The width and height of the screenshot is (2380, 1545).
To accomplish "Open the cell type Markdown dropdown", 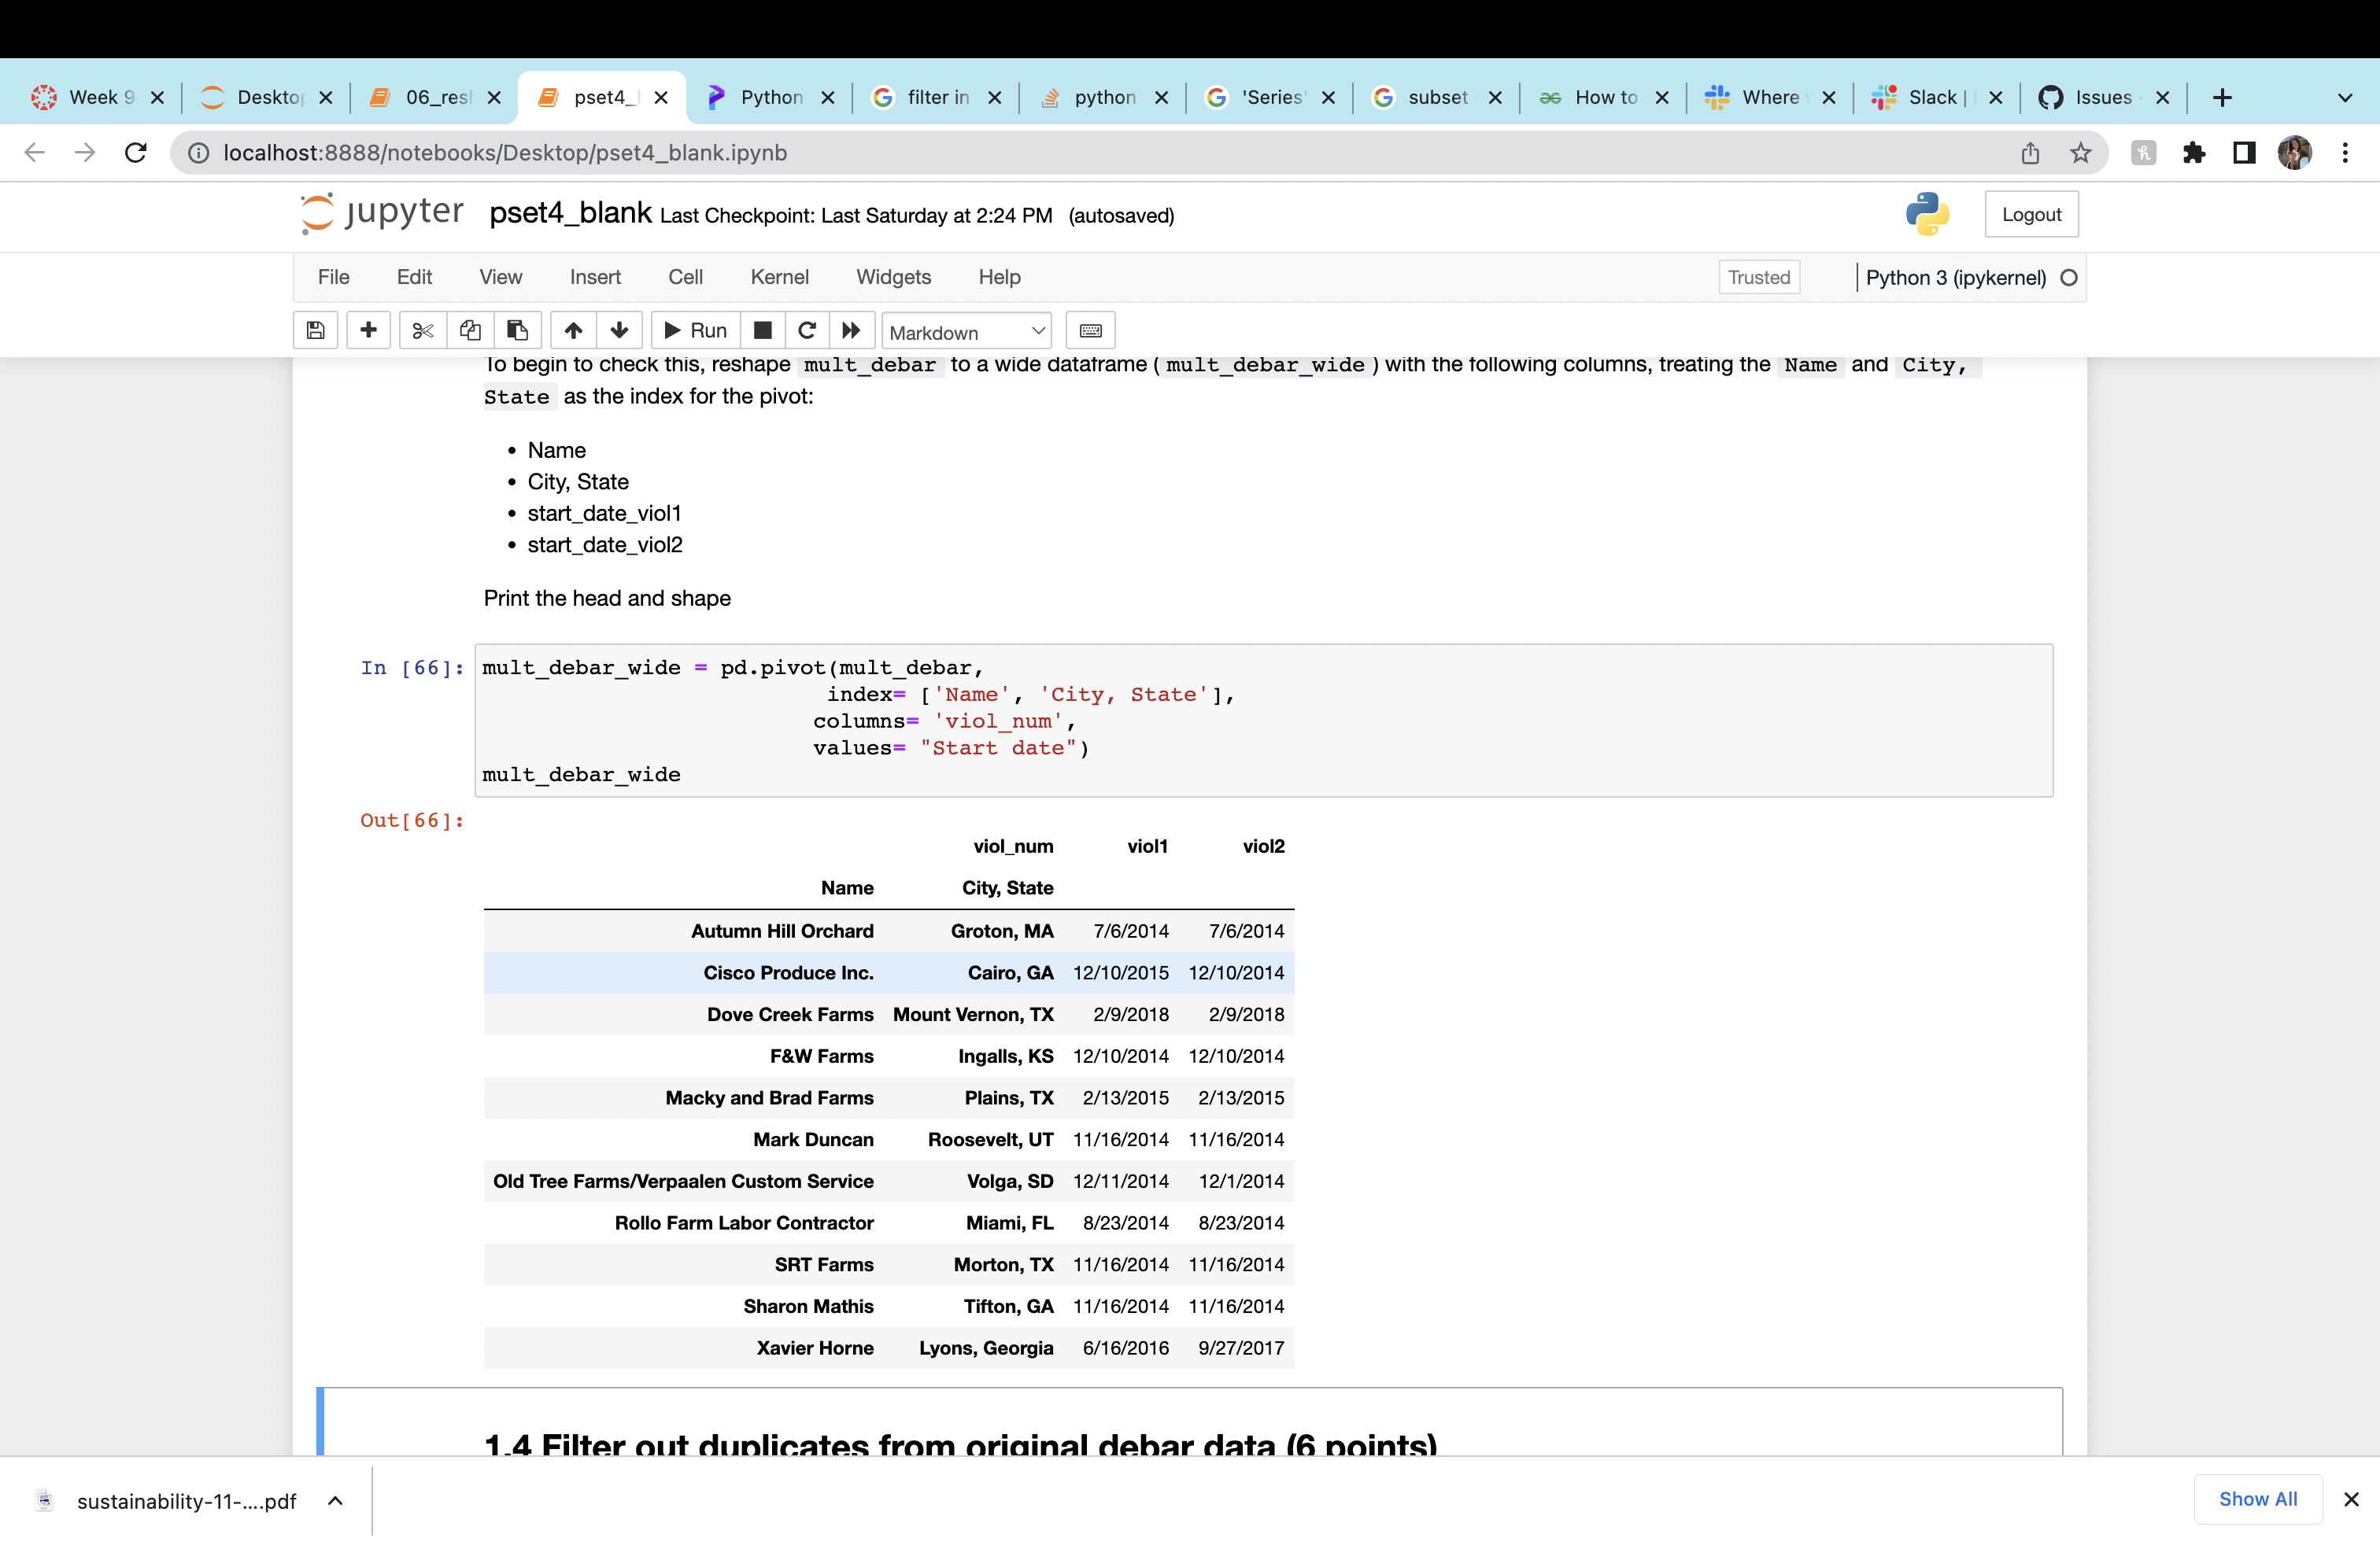I will point(966,330).
